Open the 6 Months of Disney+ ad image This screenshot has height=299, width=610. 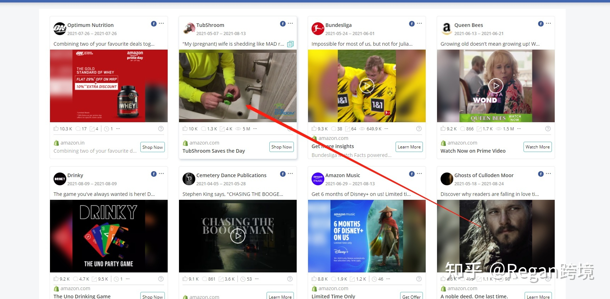[367, 236]
